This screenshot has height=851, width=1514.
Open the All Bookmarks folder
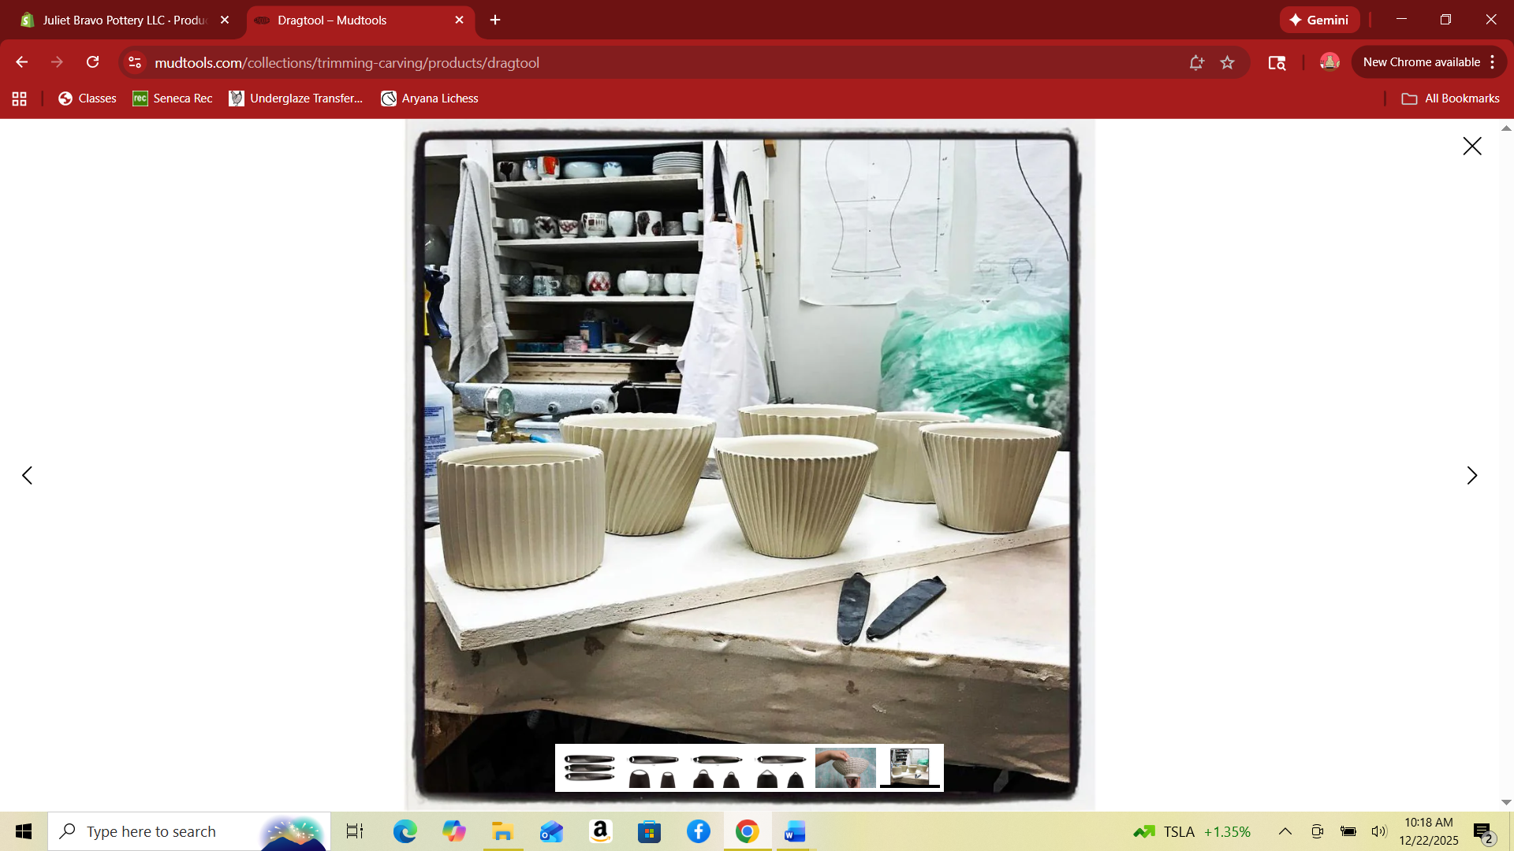(x=1450, y=98)
